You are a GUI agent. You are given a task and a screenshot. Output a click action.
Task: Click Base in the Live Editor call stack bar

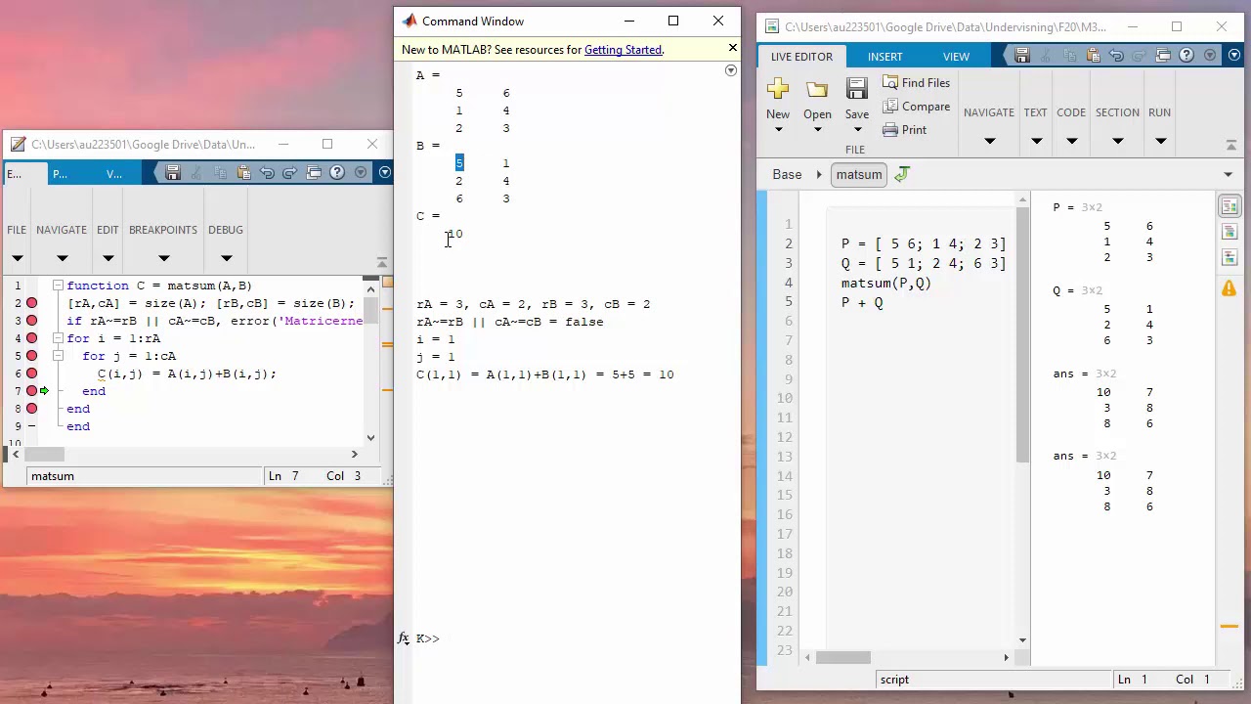pyautogui.click(x=787, y=174)
